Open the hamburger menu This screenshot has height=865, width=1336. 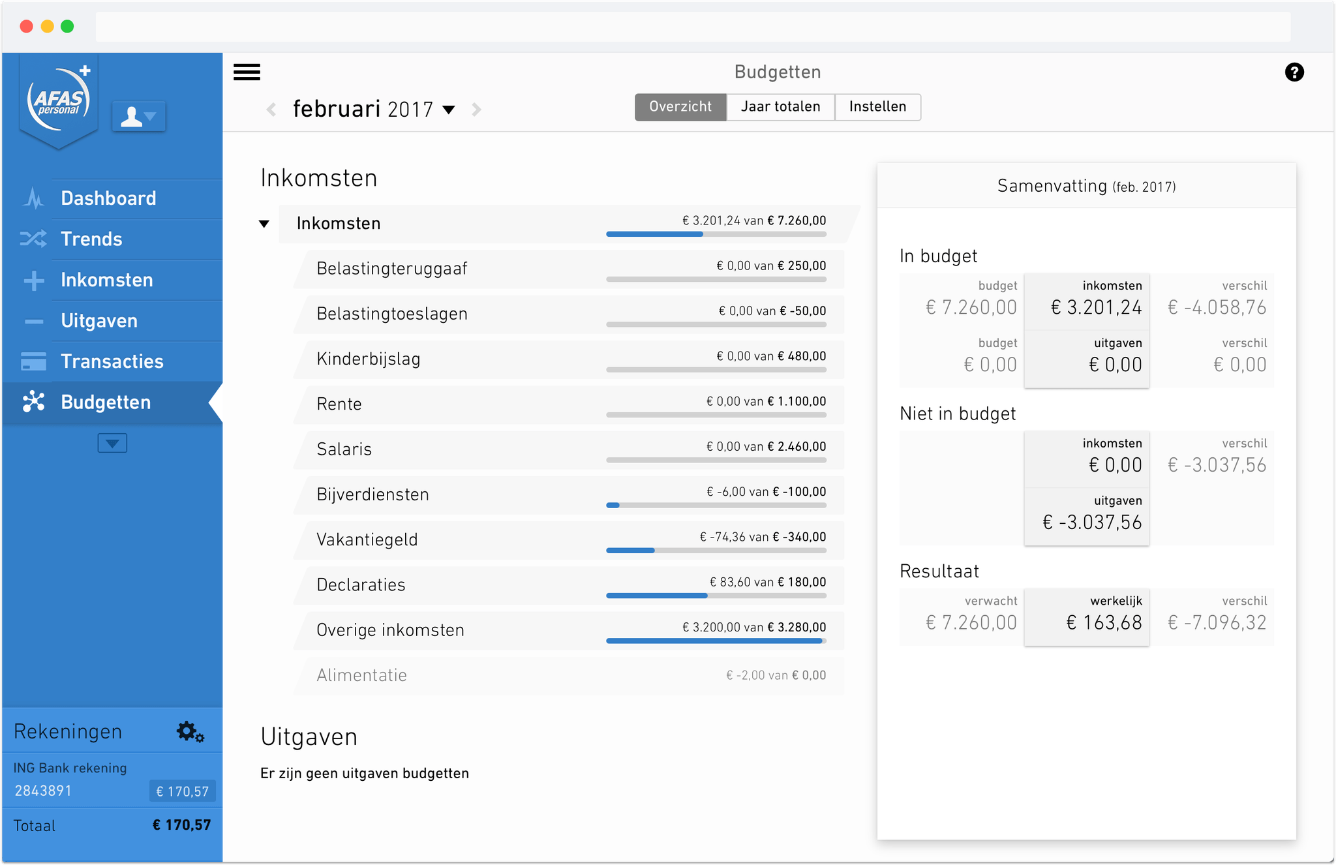pos(247,72)
